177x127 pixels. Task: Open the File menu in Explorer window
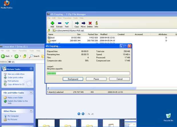[x=2, y=51]
